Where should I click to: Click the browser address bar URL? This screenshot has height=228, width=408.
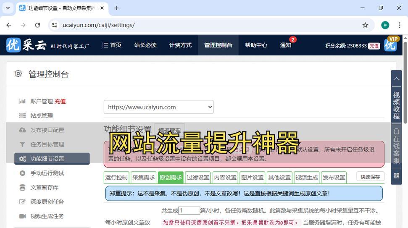(x=99, y=25)
